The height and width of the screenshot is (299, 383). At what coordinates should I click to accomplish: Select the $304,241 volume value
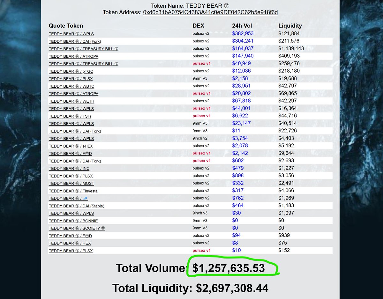[243, 41]
